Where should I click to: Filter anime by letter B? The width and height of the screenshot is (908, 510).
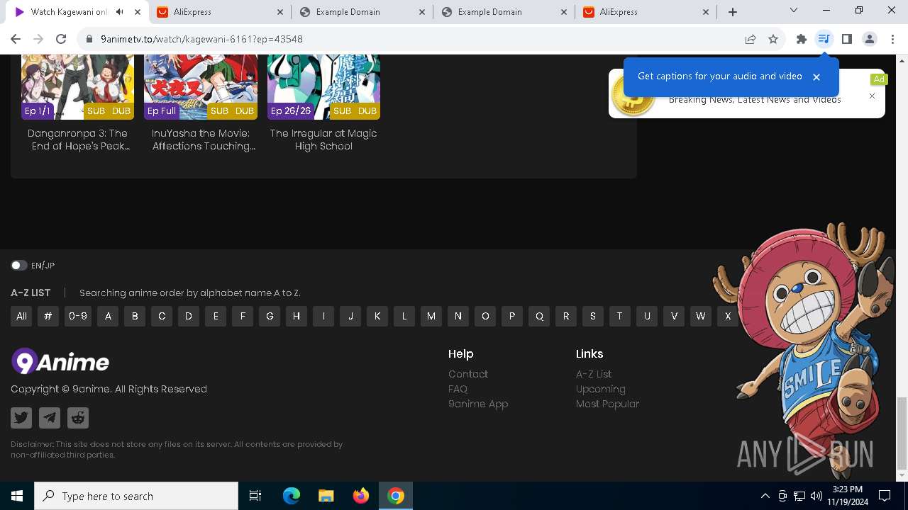click(135, 316)
